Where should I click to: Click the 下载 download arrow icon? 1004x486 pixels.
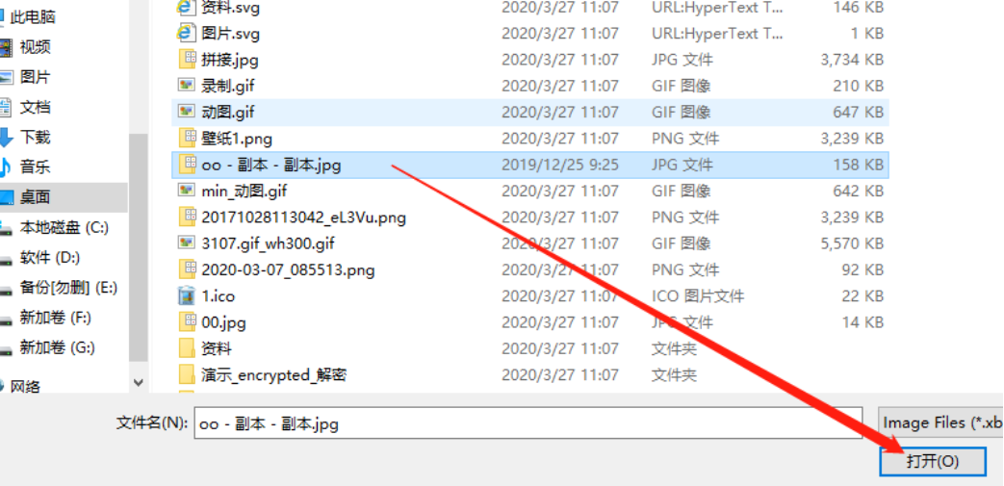(x=5, y=137)
